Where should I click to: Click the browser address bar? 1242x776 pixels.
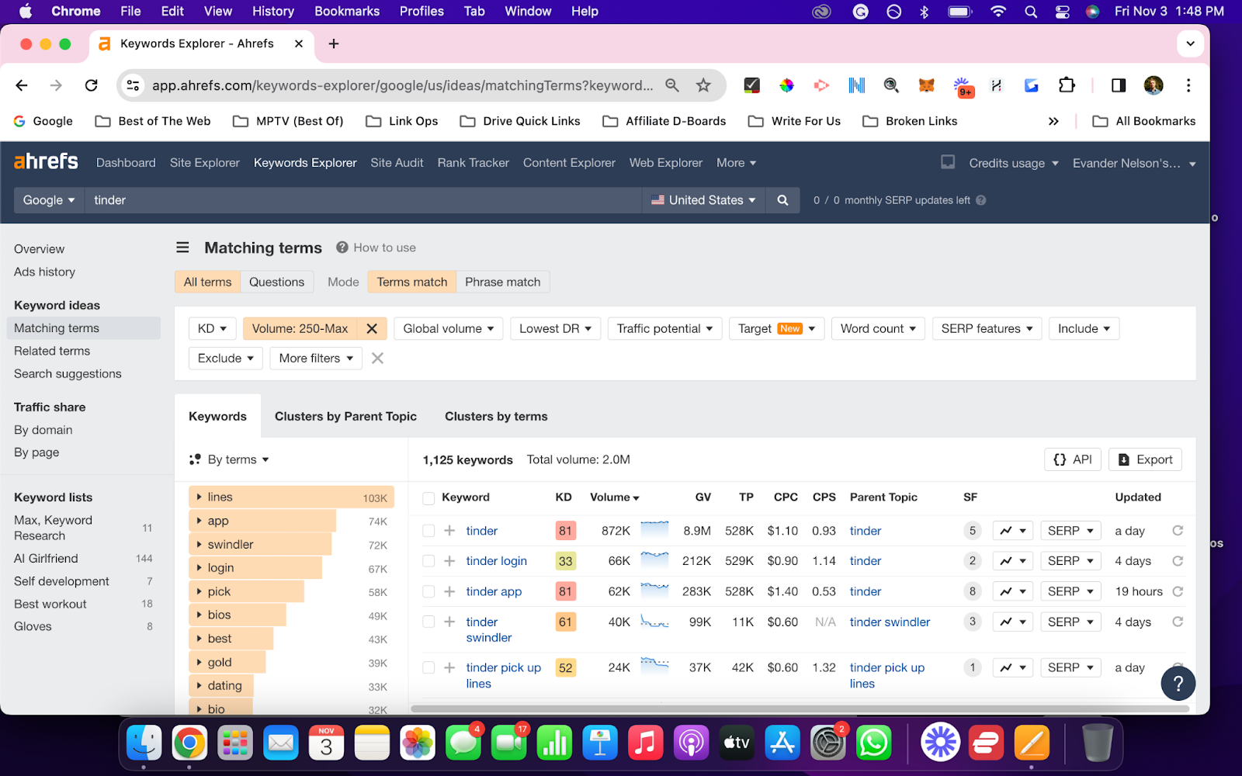tap(404, 85)
